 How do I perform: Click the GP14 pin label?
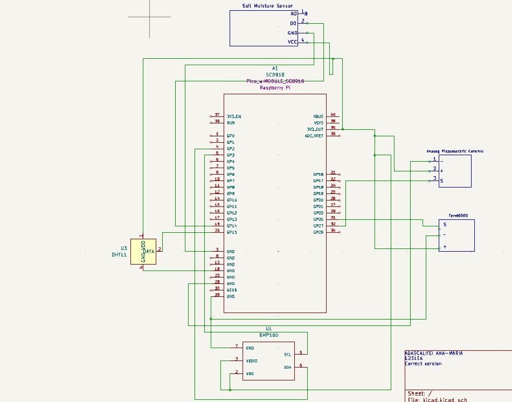pos(232,226)
